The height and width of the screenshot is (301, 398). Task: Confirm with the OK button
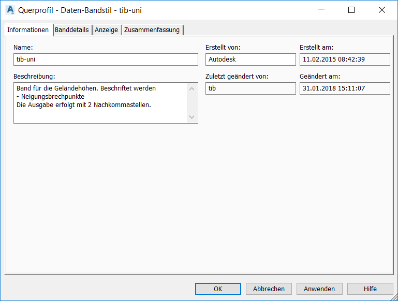(x=218, y=289)
